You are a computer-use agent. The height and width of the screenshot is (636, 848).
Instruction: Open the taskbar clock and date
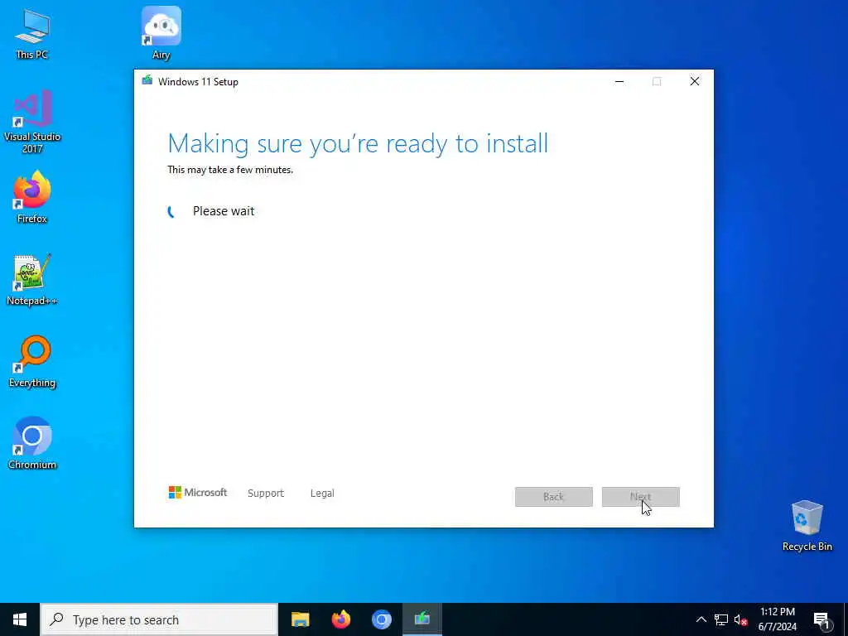[x=777, y=619]
